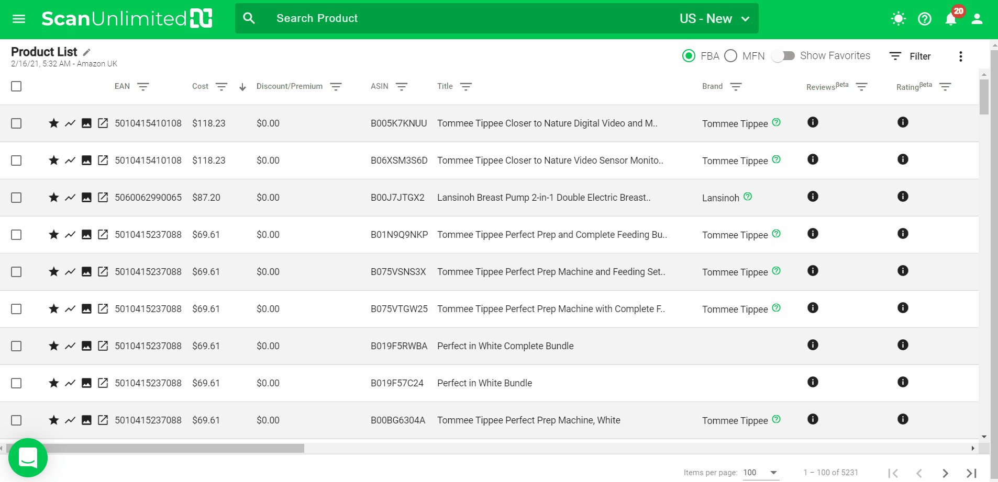Open the items per page dropdown
The width and height of the screenshot is (998, 482).
[x=760, y=473]
